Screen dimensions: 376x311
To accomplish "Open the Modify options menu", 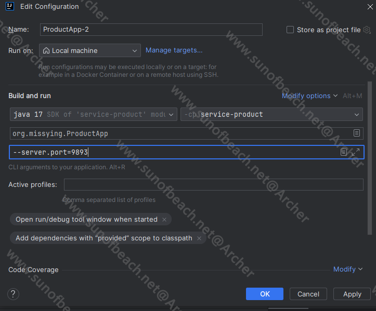I will click(309, 96).
